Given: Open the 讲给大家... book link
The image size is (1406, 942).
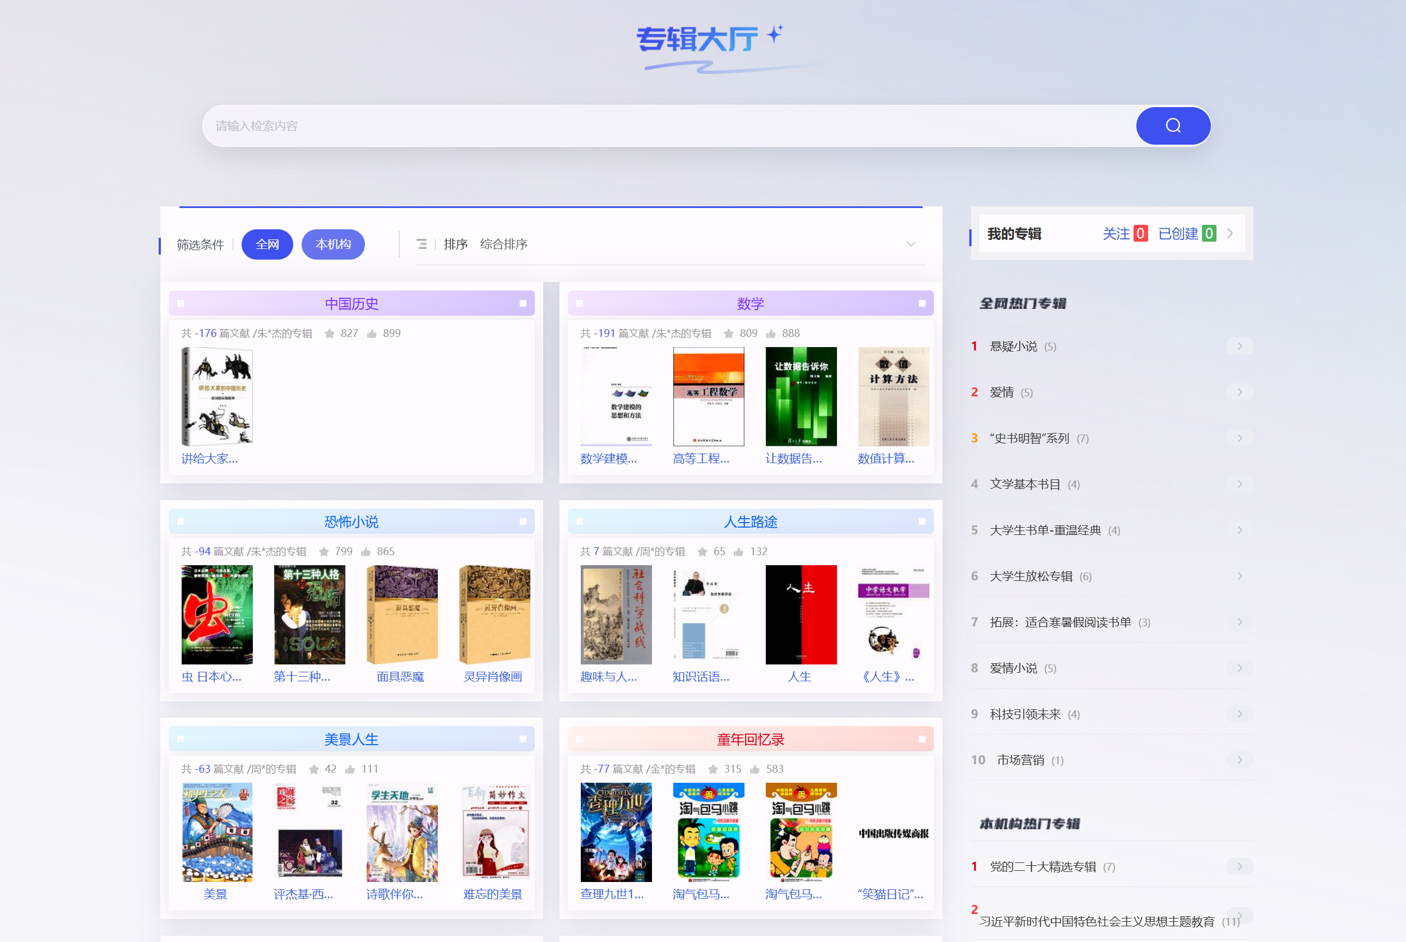Looking at the screenshot, I should point(210,459).
